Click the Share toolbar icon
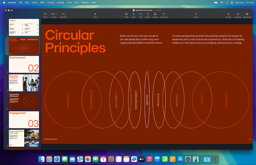256x165 pixels. [196, 14]
